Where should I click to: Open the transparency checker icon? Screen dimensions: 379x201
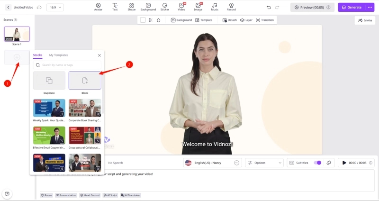pos(150,20)
